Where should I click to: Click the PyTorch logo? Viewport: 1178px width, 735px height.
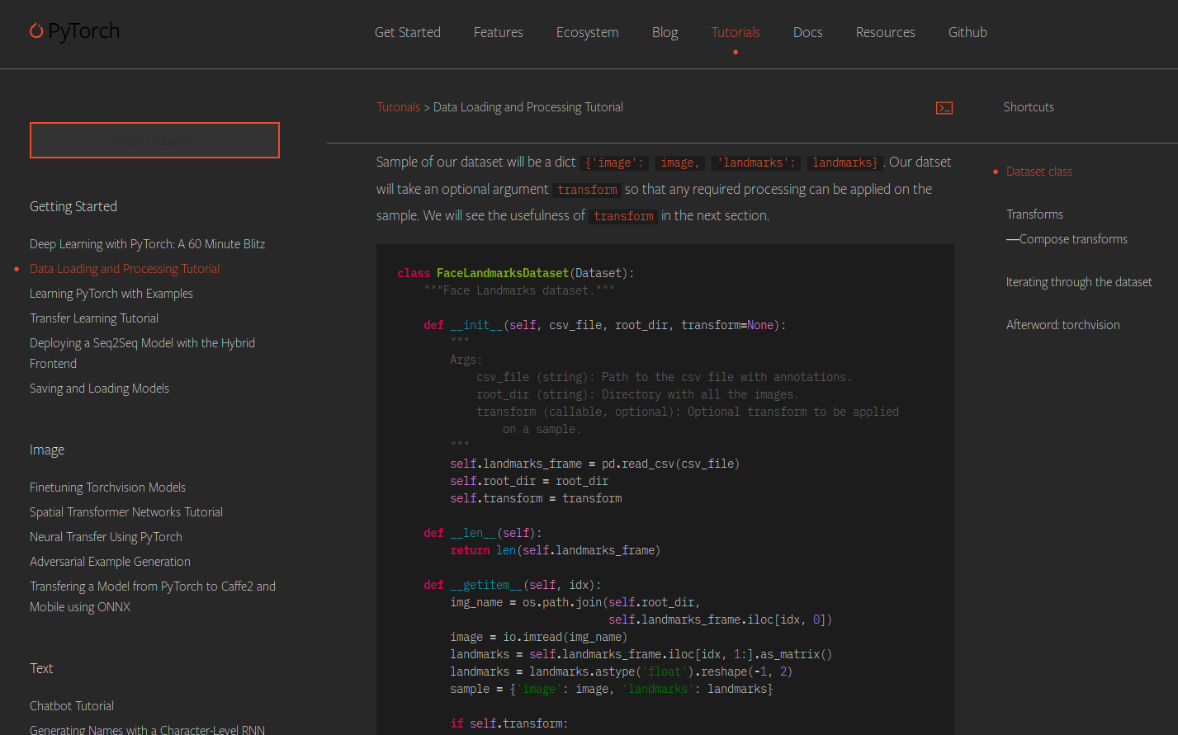[74, 31]
